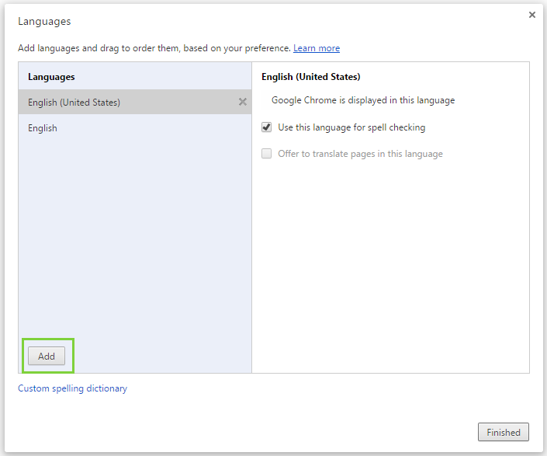Click the Finished button
This screenshot has height=456, width=547.
(504, 433)
